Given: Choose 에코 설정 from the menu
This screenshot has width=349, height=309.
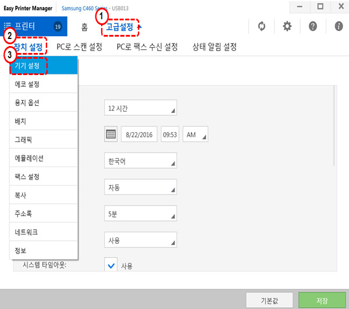Looking at the screenshot, I should [44, 84].
